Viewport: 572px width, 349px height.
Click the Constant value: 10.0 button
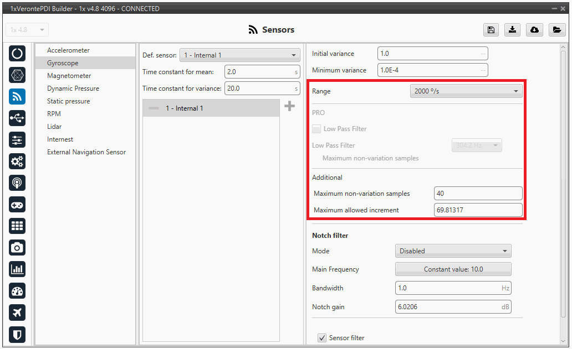(453, 269)
